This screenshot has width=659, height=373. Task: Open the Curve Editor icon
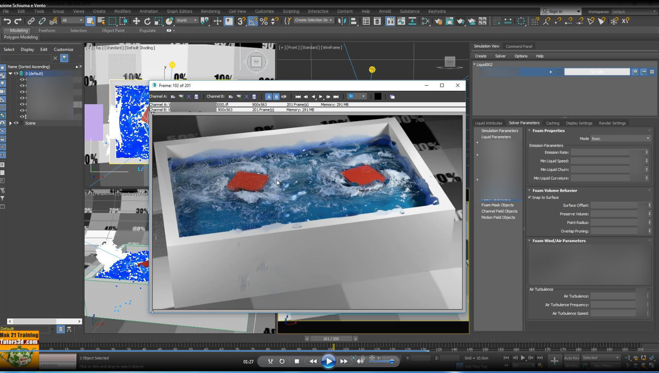401,21
